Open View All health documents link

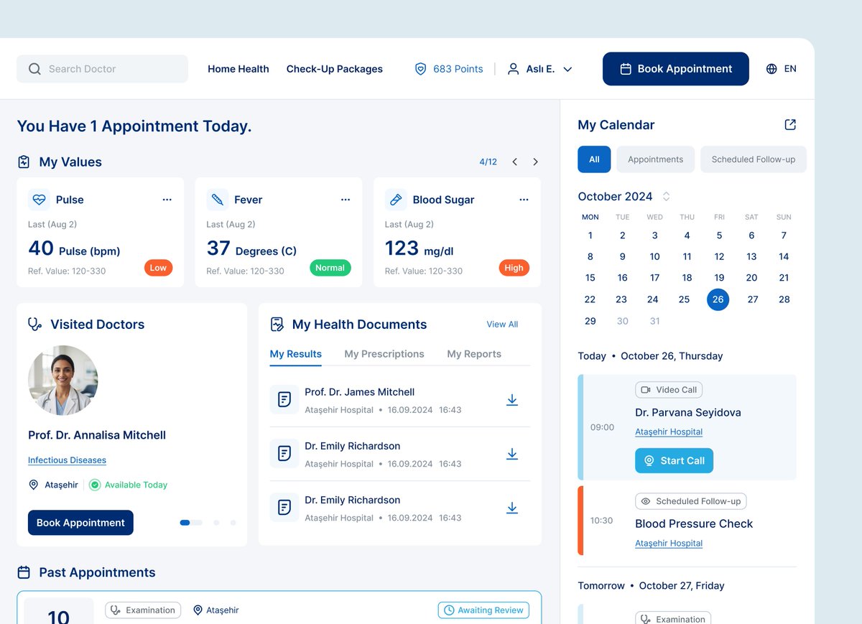coord(502,325)
